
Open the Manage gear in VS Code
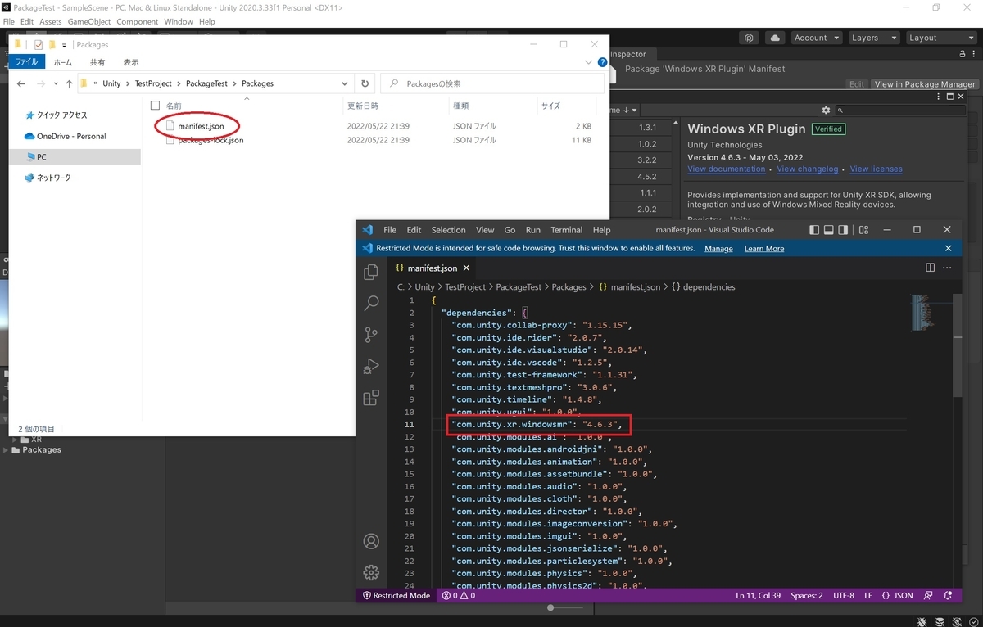pyautogui.click(x=371, y=572)
